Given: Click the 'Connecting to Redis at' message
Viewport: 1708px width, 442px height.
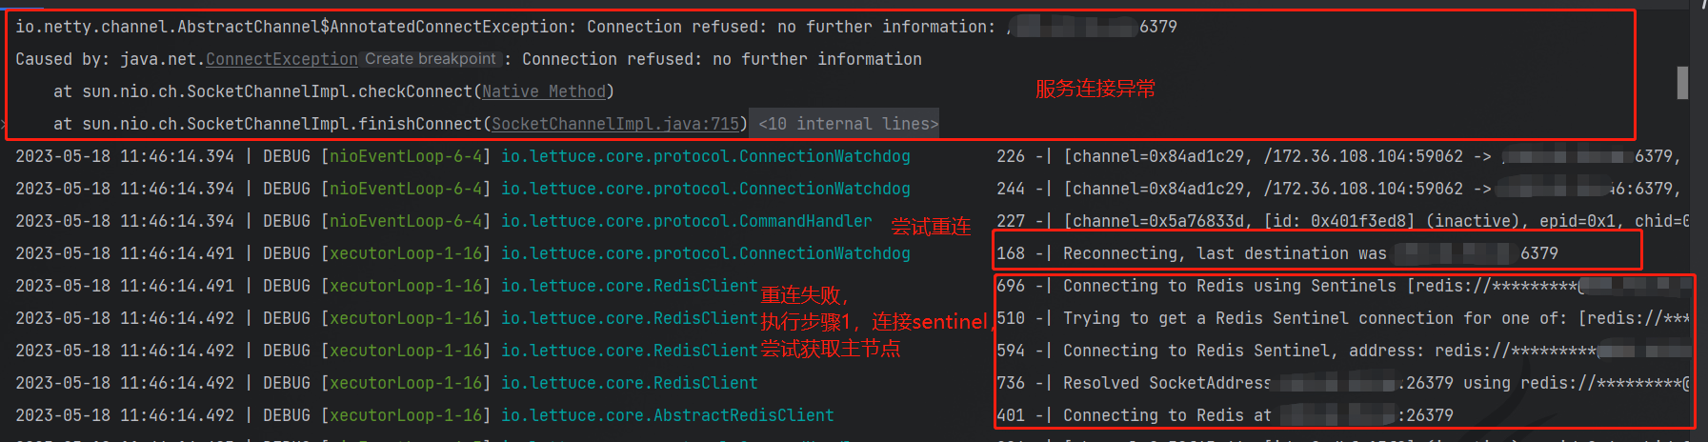Looking at the screenshot, I should [x=1167, y=415].
